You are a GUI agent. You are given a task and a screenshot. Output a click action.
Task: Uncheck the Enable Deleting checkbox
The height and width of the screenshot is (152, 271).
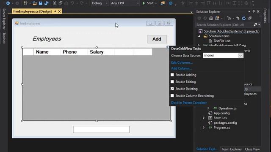(x=172, y=89)
